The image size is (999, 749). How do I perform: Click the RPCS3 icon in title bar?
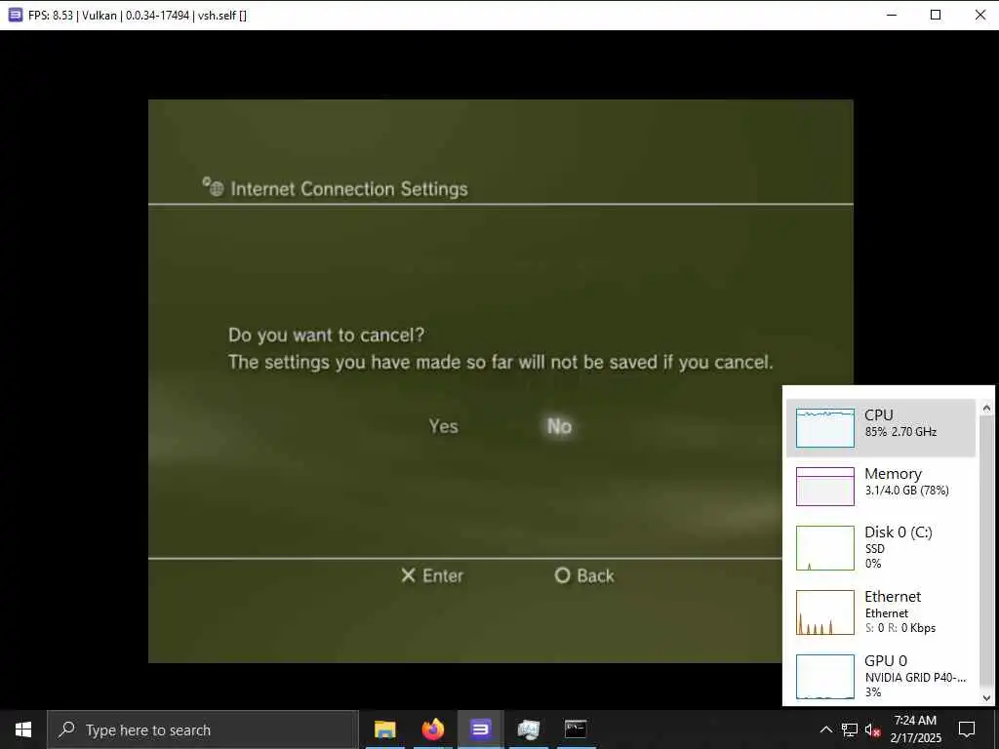[16, 15]
